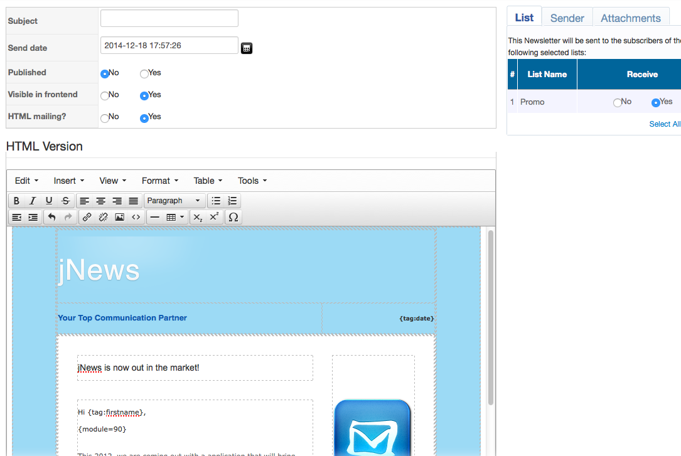The width and height of the screenshot is (681, 456).
Task: Set Visible in frontend to No
Action: click(x=105, y=96)
